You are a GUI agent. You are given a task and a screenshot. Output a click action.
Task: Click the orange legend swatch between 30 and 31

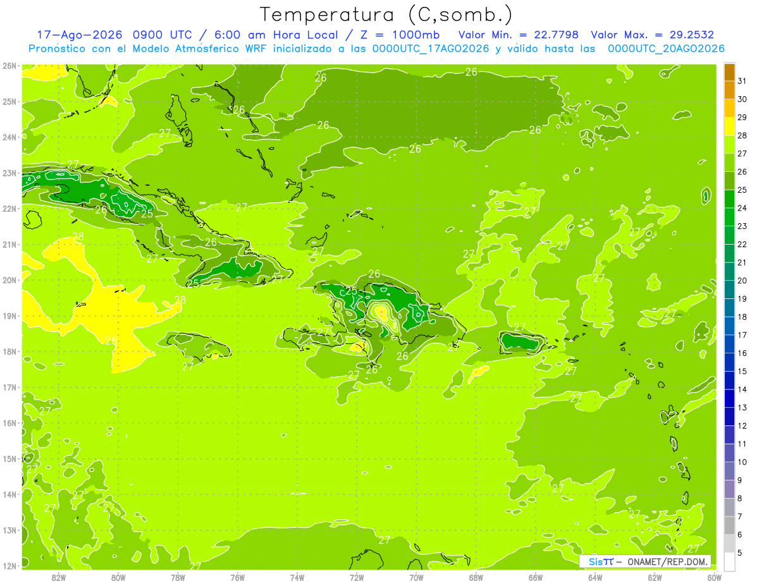pos(729,90)
